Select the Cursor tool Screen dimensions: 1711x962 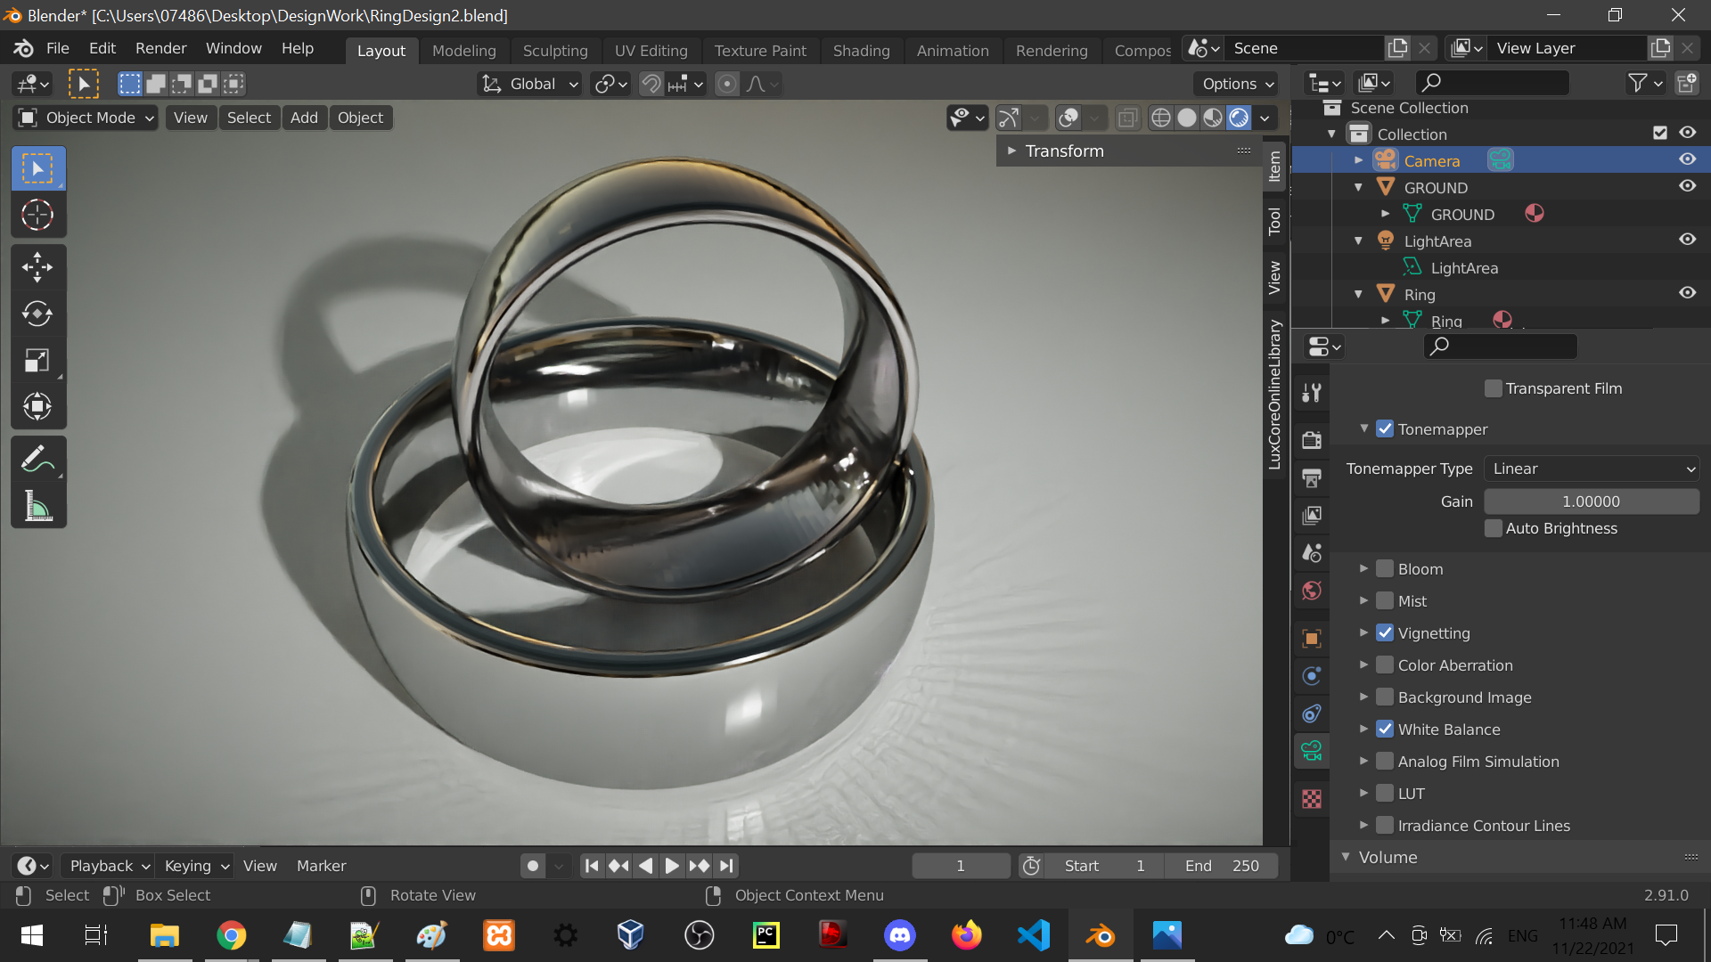click(x=37, y=215)
